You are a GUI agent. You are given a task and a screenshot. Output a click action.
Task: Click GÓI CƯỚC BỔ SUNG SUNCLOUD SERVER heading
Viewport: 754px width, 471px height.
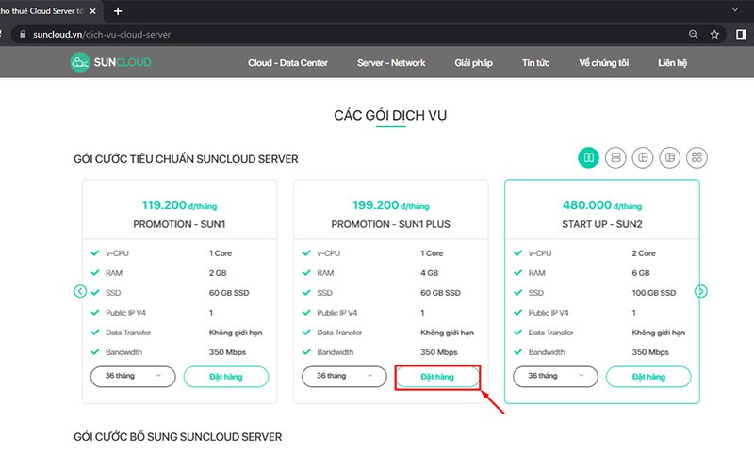click(x=177, y=437)
